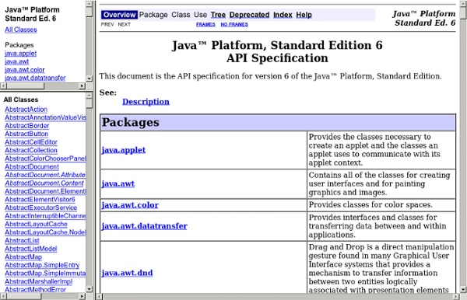Click packages frame scroll-right arrow
Viewport: 467px width, 300px height.
pyautogui.click(x=82, y=86)
